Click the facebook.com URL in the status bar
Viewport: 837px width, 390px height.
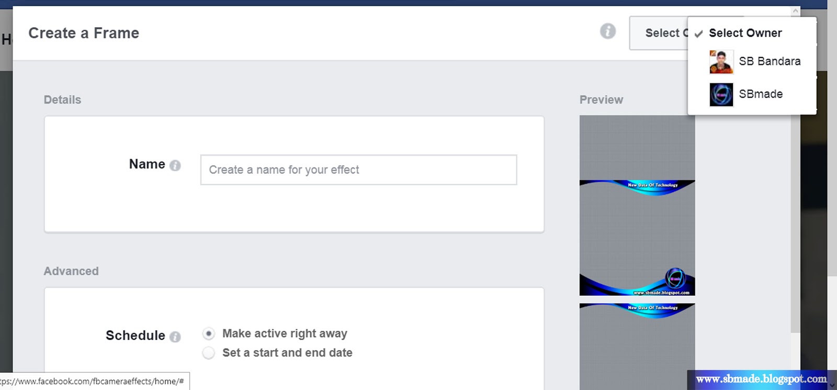94,382
